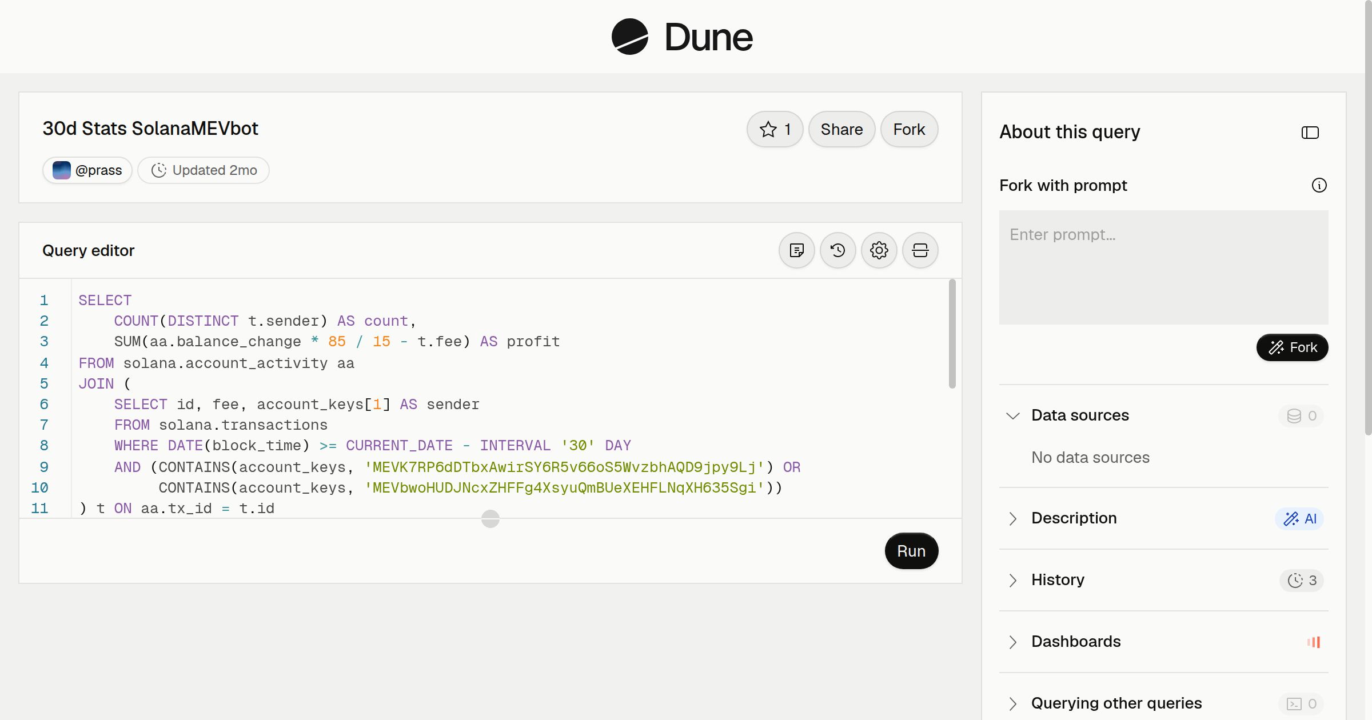Click the 'solana.transactions' table name
1372x720 pixels.
[x=243, y=425]
